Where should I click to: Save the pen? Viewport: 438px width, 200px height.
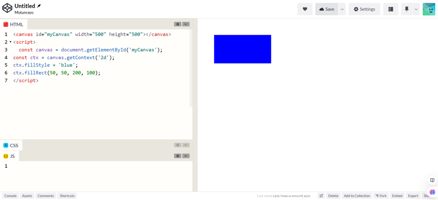point(327,9)
